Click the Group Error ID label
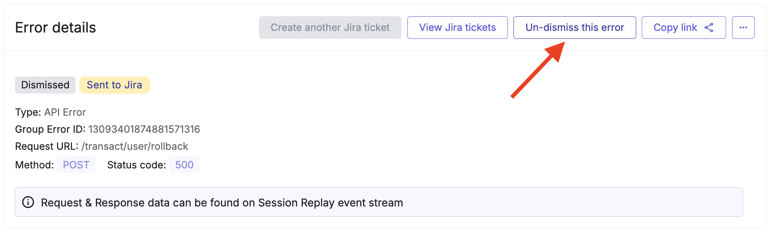 tap(50, 129)
